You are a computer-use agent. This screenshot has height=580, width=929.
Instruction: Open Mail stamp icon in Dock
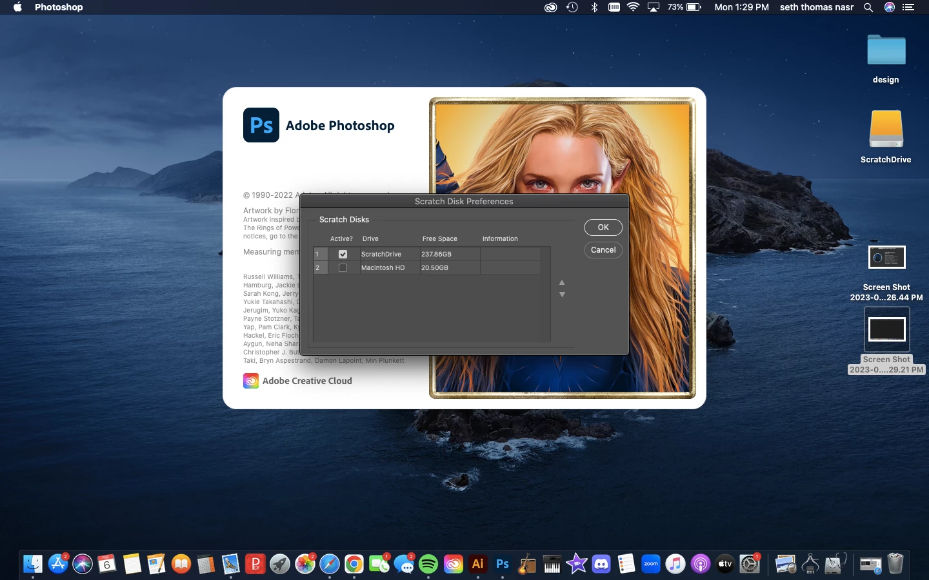click(230, 565)
